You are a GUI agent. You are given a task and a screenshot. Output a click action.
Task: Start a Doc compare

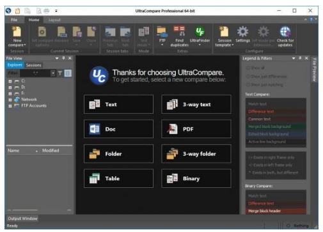point(118,129)
